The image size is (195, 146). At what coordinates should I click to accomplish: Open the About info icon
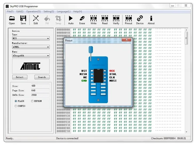pyautogui.click(x=151, y=20)
